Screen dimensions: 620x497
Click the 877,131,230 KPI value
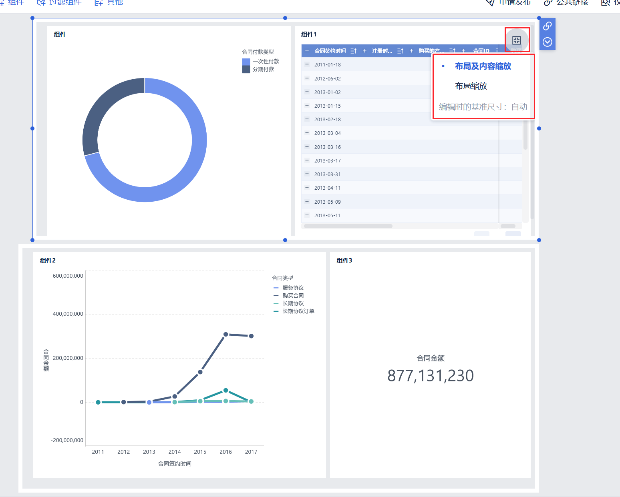tap(431, 376)
